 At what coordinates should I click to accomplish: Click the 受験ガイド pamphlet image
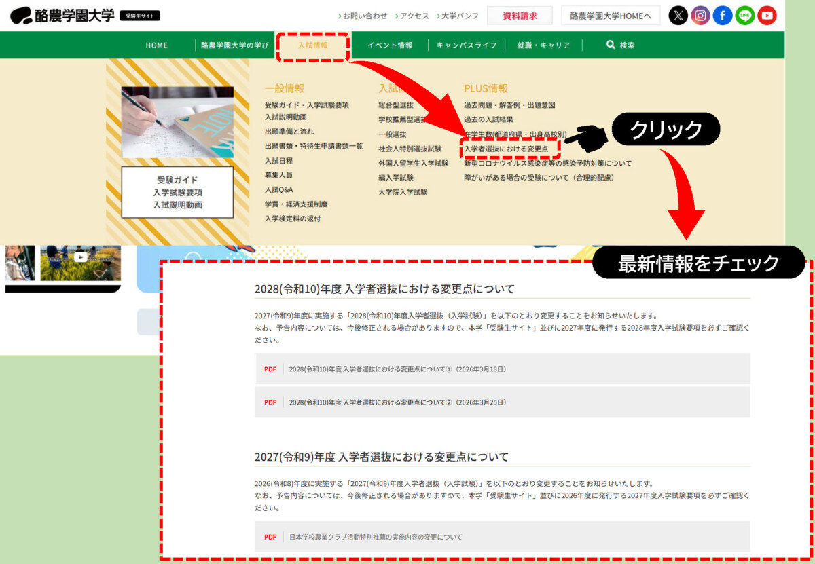click(x=177, y=122)
